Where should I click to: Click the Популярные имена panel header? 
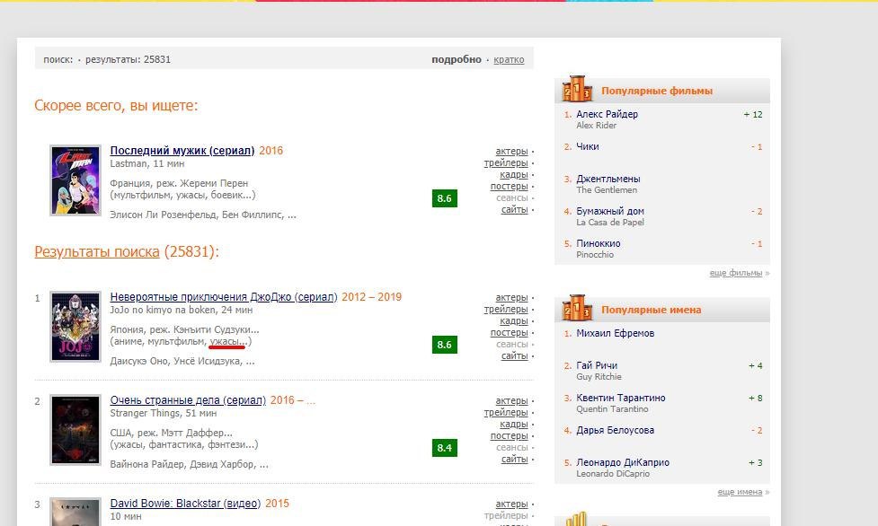click(x=662, y=310)
